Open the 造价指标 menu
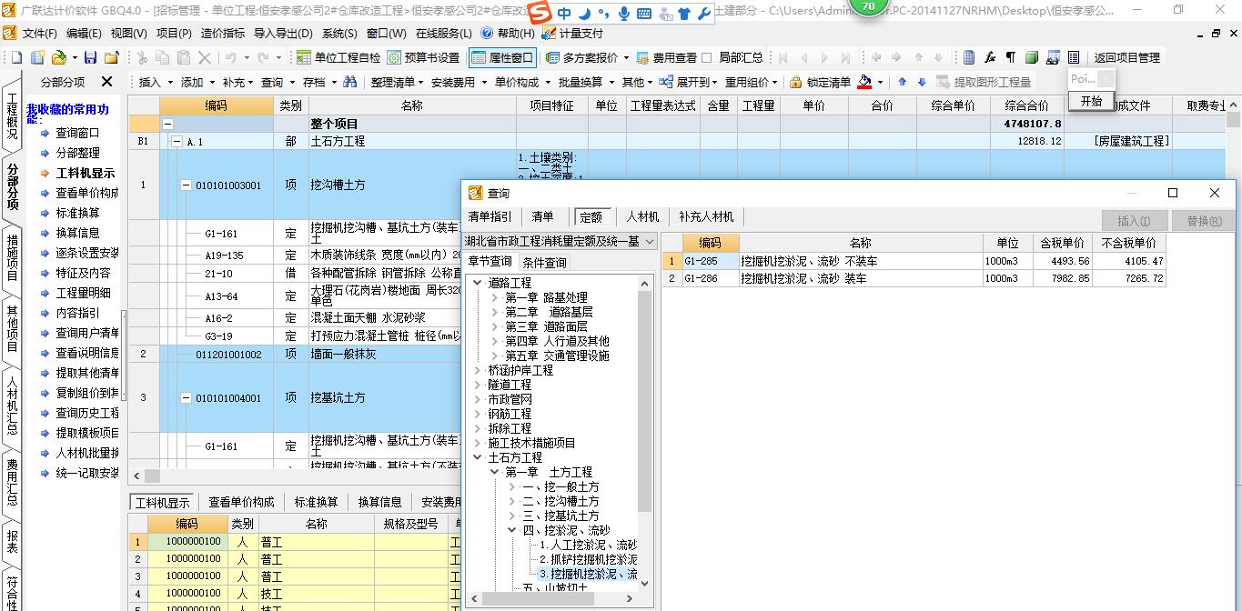 point(223,34)
